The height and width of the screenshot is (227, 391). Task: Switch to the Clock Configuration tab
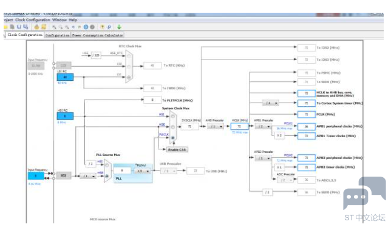[x=25, y=35]
